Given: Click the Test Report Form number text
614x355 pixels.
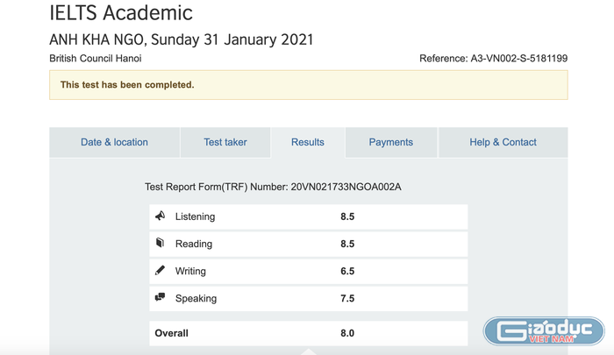Looking at the screenshot, I should point(273,187).
